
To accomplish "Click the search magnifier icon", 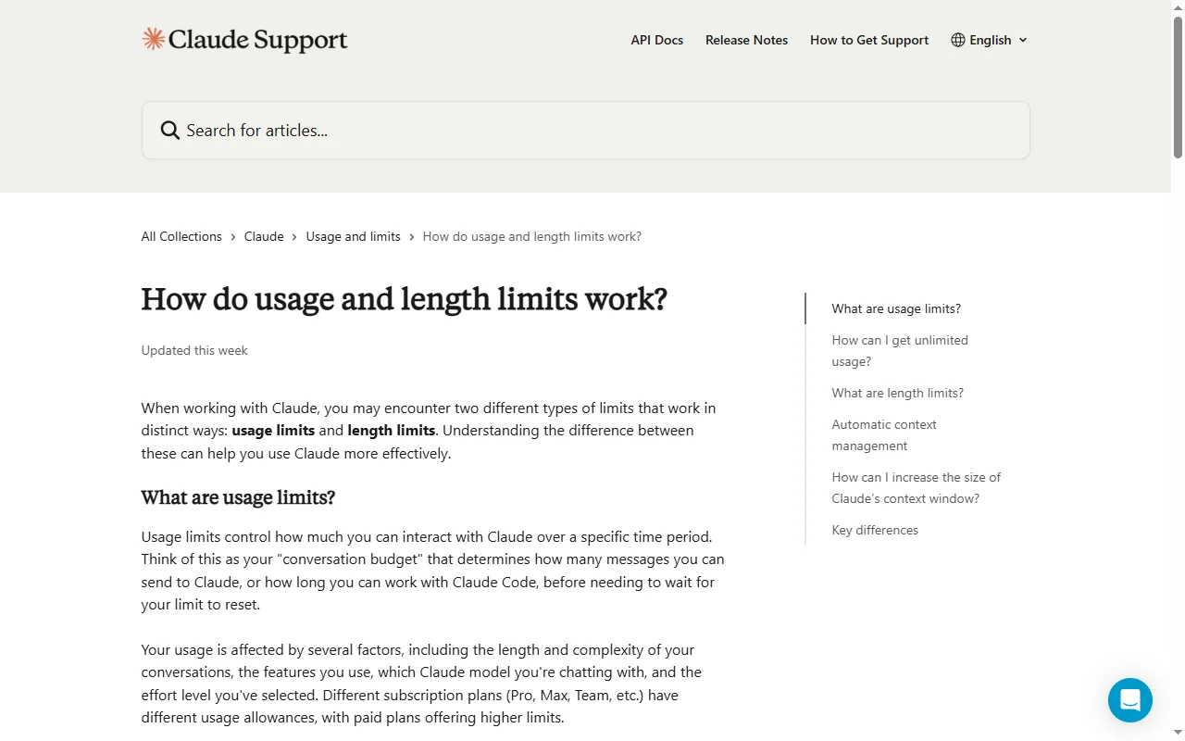I will 170,131.
